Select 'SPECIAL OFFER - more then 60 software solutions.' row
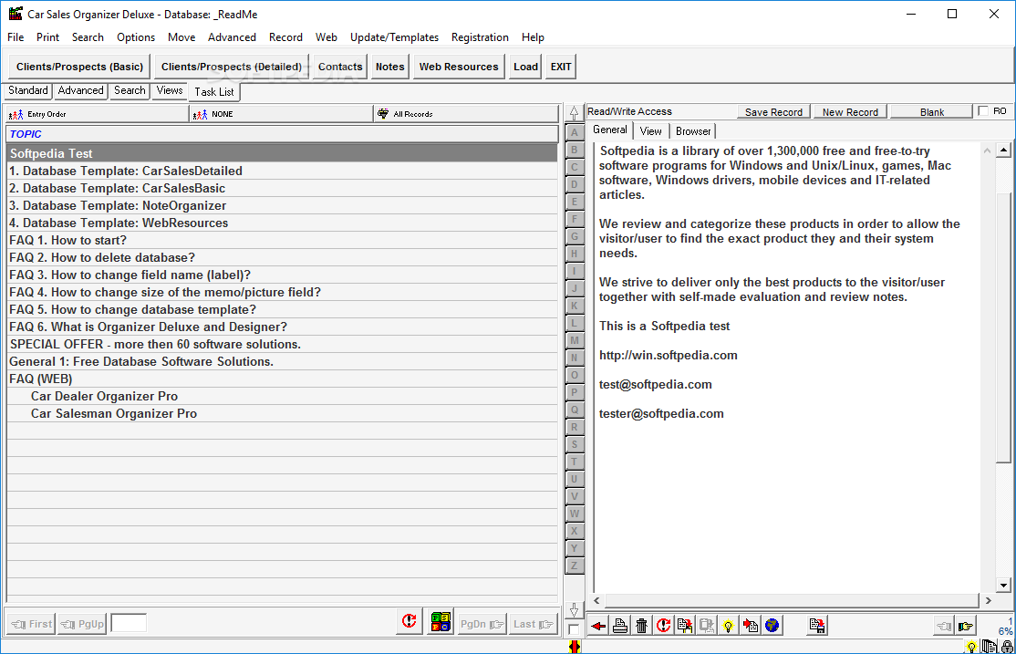1016x654 pixels. pyautogui.click(x=282, y=344)
